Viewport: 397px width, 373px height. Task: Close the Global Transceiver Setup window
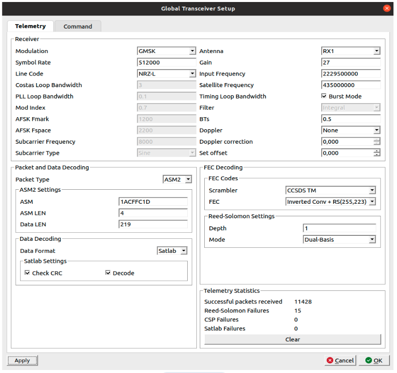pos(386,9)
